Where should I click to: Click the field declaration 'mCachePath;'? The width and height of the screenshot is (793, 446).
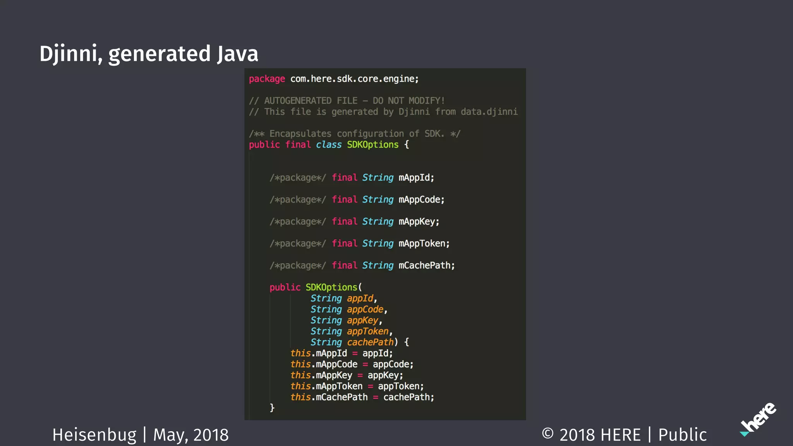coord(427,266)
